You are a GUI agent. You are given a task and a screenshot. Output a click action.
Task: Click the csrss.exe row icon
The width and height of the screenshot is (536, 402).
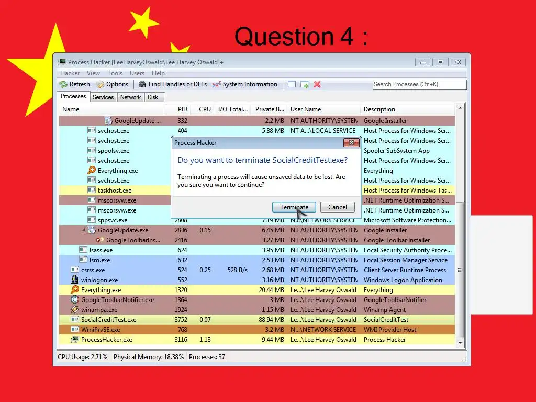[x=74, y=270]
